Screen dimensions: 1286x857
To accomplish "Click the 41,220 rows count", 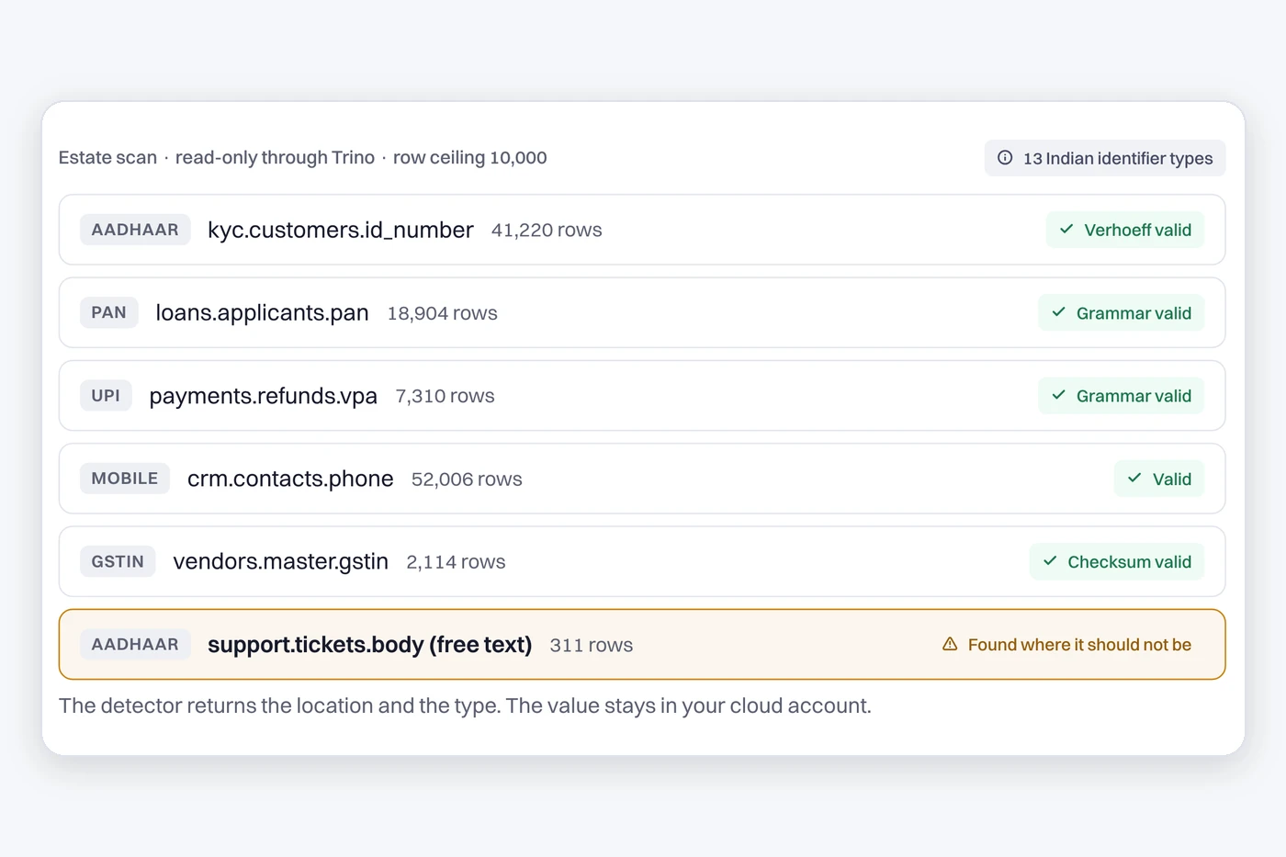I will (547, 230).
